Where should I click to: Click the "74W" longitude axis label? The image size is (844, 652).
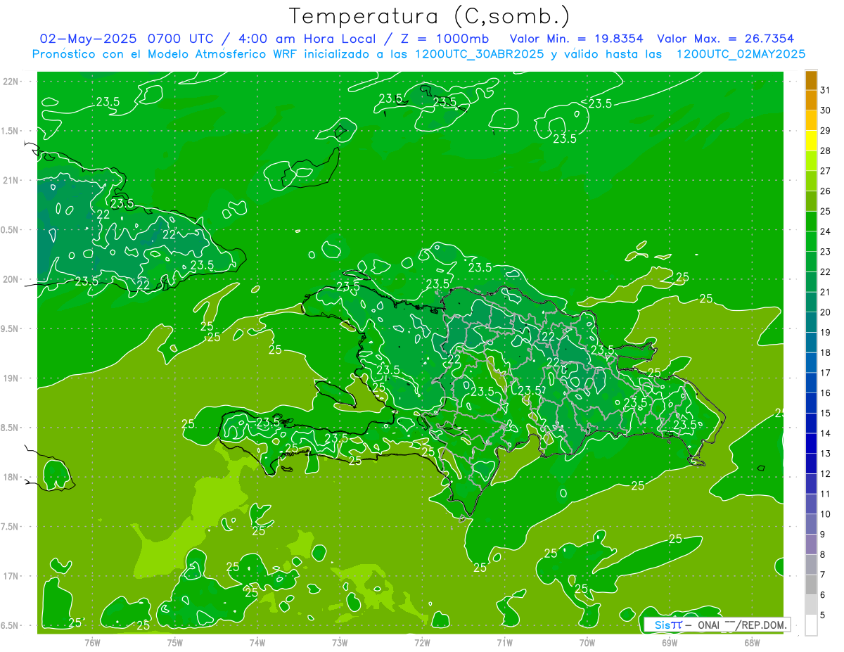tap(257, 643)
